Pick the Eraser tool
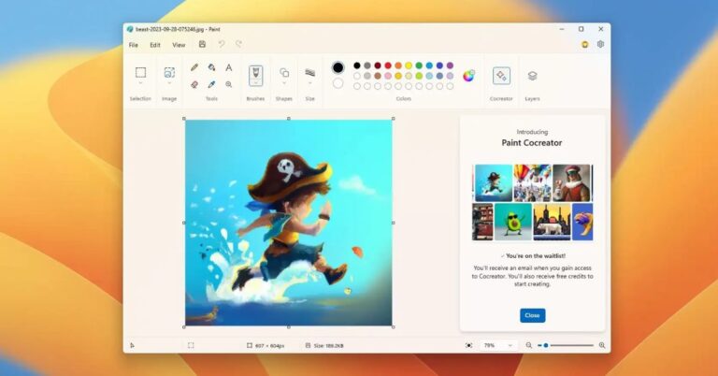 pos(194,84)
